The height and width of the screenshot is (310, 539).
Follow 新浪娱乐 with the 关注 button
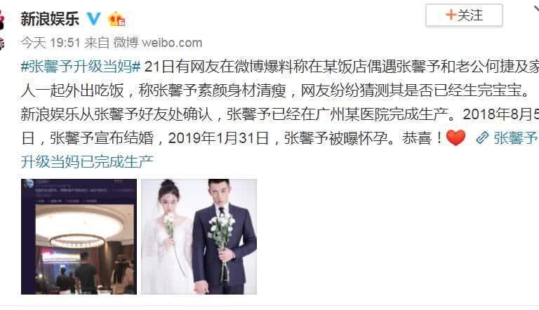pyautogui.click(x=464, y=15)
